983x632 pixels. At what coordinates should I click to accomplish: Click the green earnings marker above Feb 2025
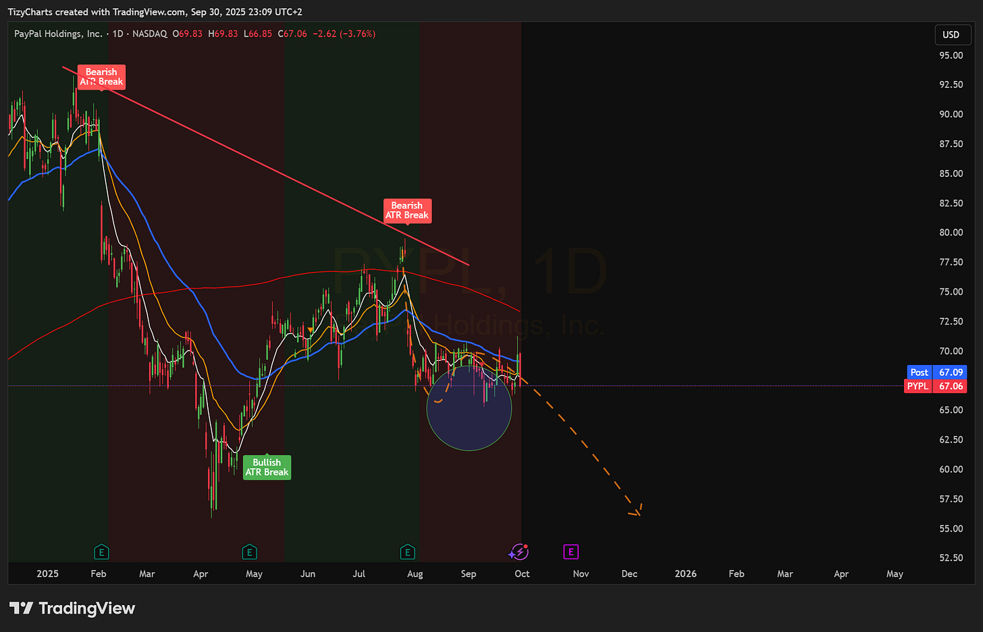101,552
